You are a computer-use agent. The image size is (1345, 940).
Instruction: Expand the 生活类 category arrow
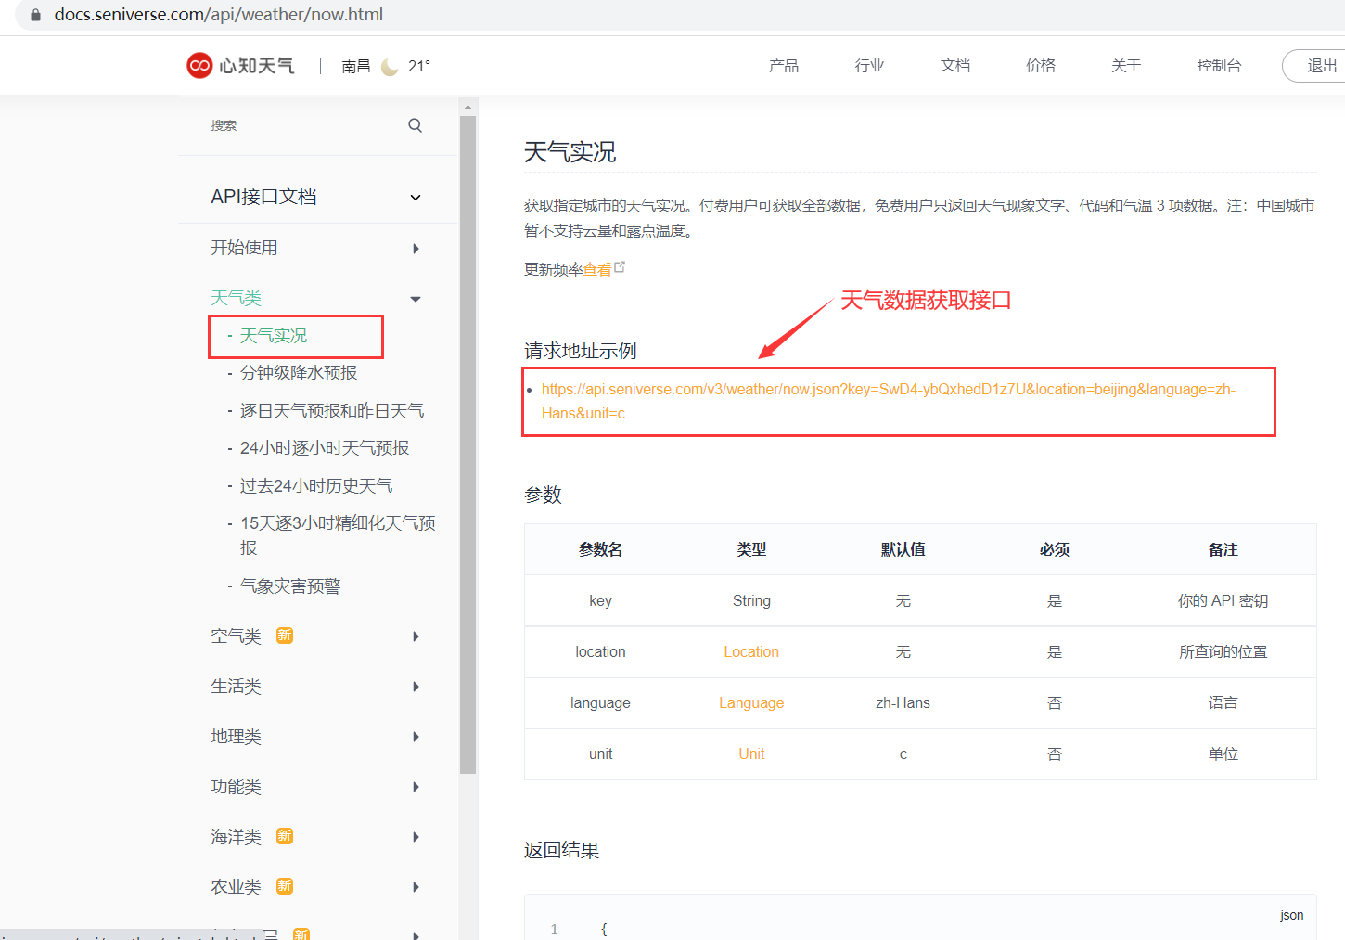point(416,687)
